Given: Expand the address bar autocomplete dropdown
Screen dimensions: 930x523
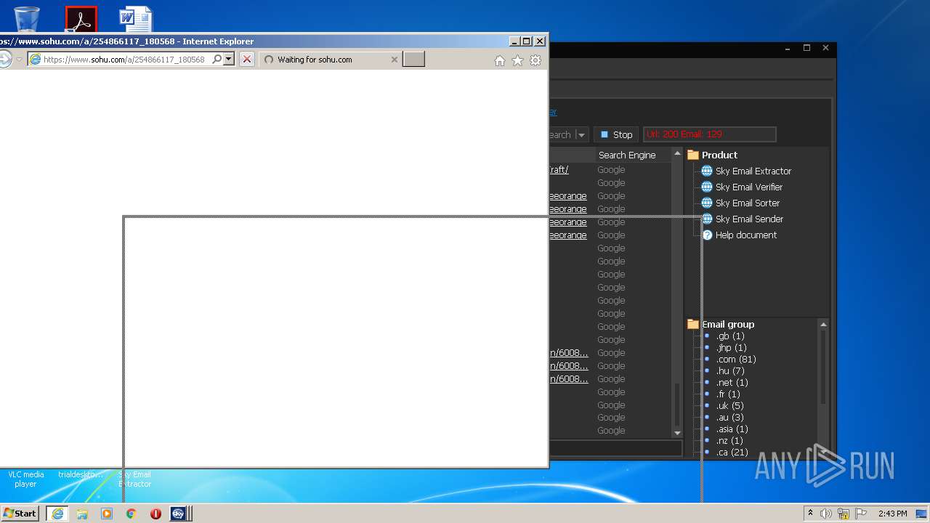Looking at the screenshot, I should pos(229,60).
